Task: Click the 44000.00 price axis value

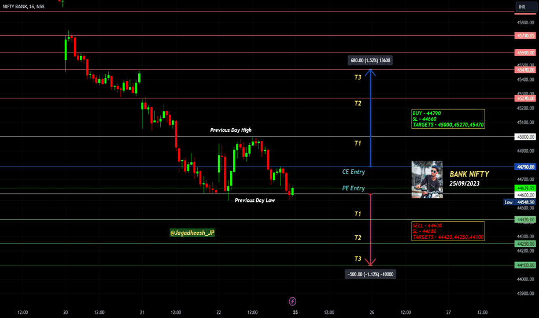Action: click(526, 279)
